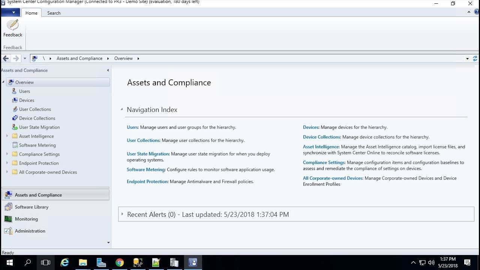Viewport: 480px width, 270px height.
Task: Open the help icon
Action: 477,12
